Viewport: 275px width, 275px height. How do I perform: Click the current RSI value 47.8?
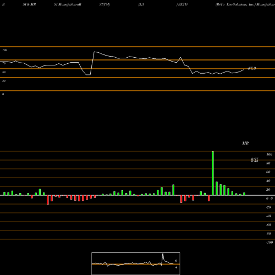click(x=252, y=68)
